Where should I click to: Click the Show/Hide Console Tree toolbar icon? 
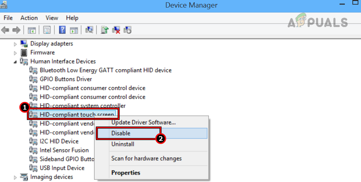32,30
